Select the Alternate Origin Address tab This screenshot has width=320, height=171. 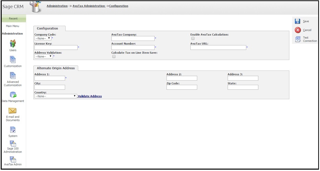point(56,68)
